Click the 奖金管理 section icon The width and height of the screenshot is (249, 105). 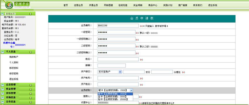(x=2, y=89)
